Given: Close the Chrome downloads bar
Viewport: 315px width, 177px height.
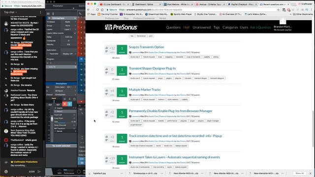Looking at the screenshot, I should 310,173.
